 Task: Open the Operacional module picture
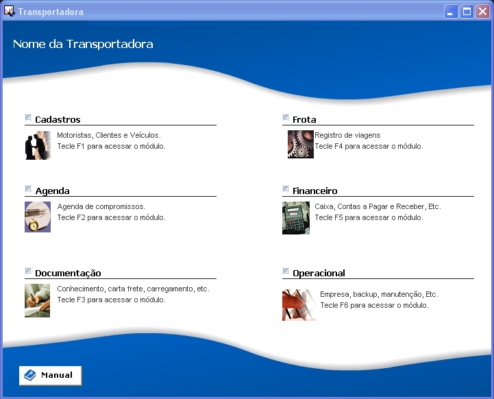point(299,304)
